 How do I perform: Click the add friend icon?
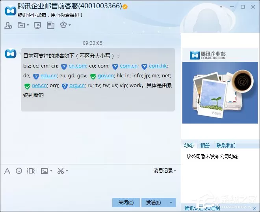click(x=8, y=26)
